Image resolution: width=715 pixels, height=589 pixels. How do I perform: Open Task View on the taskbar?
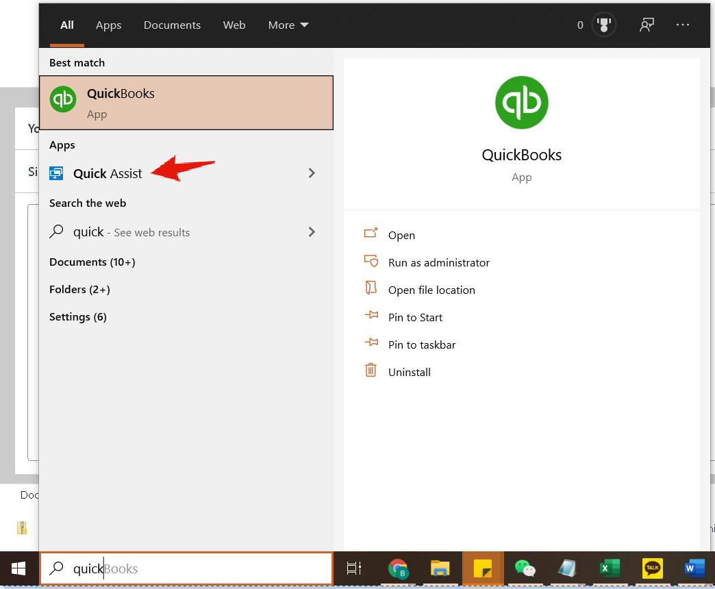point(354,568)
